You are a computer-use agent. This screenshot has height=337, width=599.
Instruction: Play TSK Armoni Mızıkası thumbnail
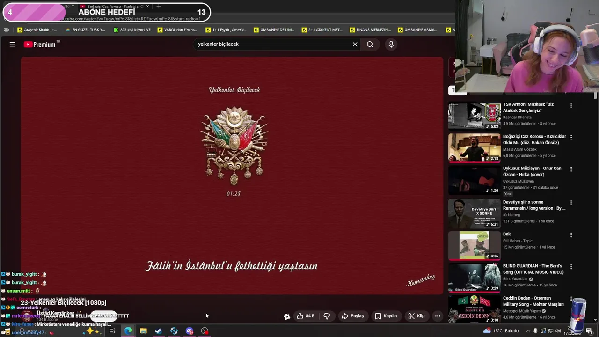point(474,116)
